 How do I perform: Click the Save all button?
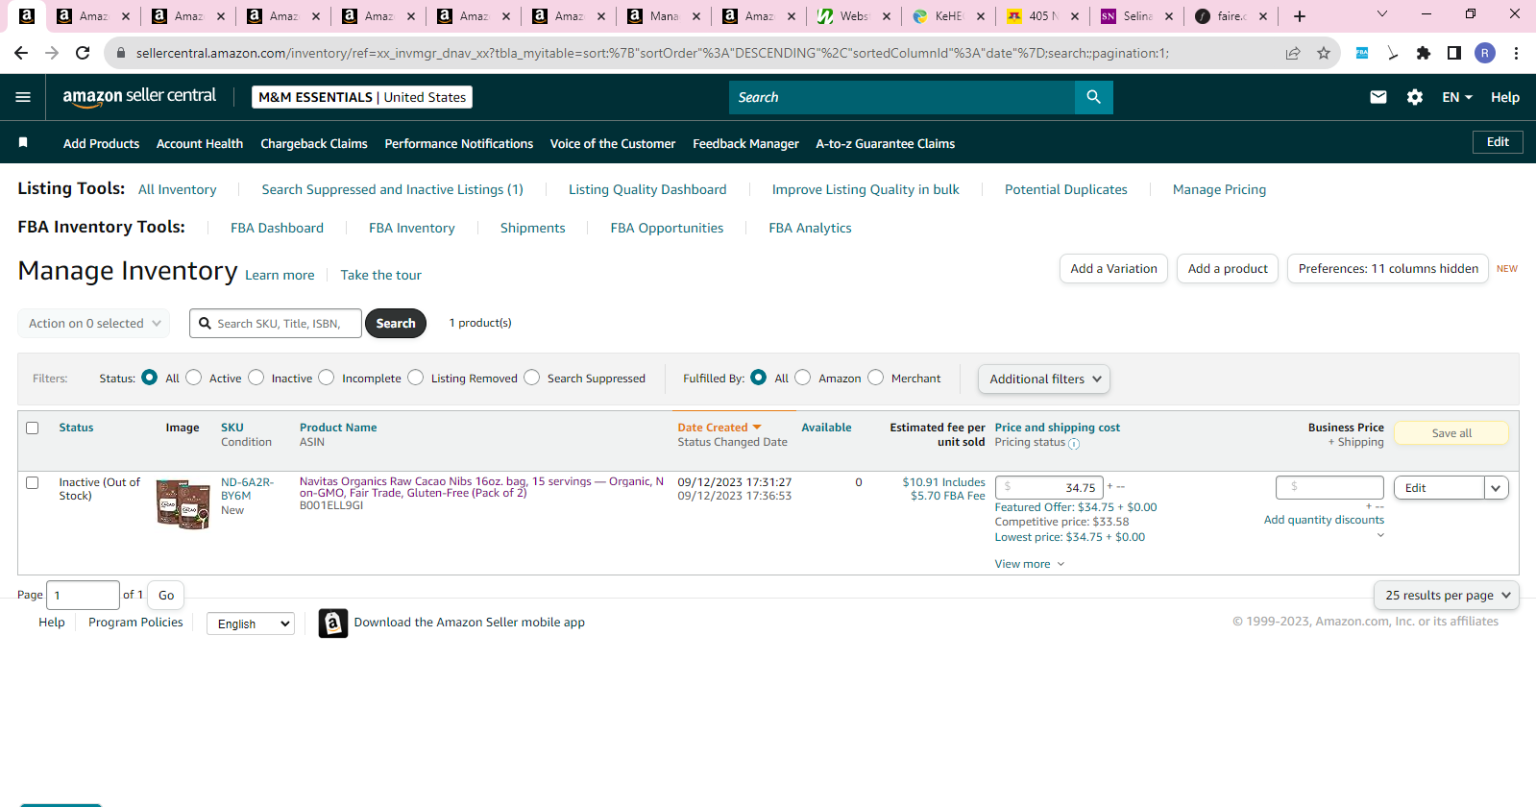click(x=1451, y=433)
